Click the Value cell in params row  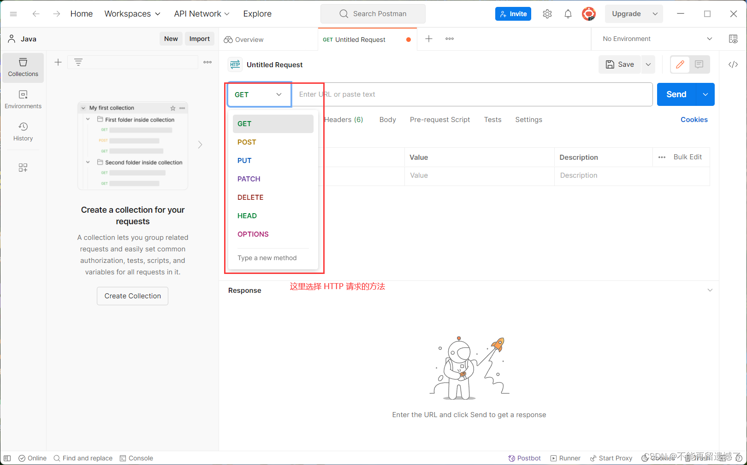pos(480,175)
